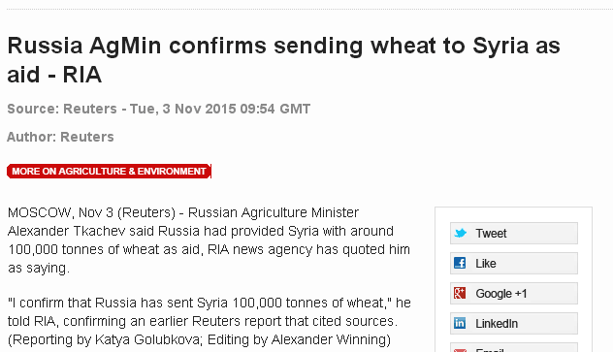Click the Facebook logo icon

pos(460,263)
